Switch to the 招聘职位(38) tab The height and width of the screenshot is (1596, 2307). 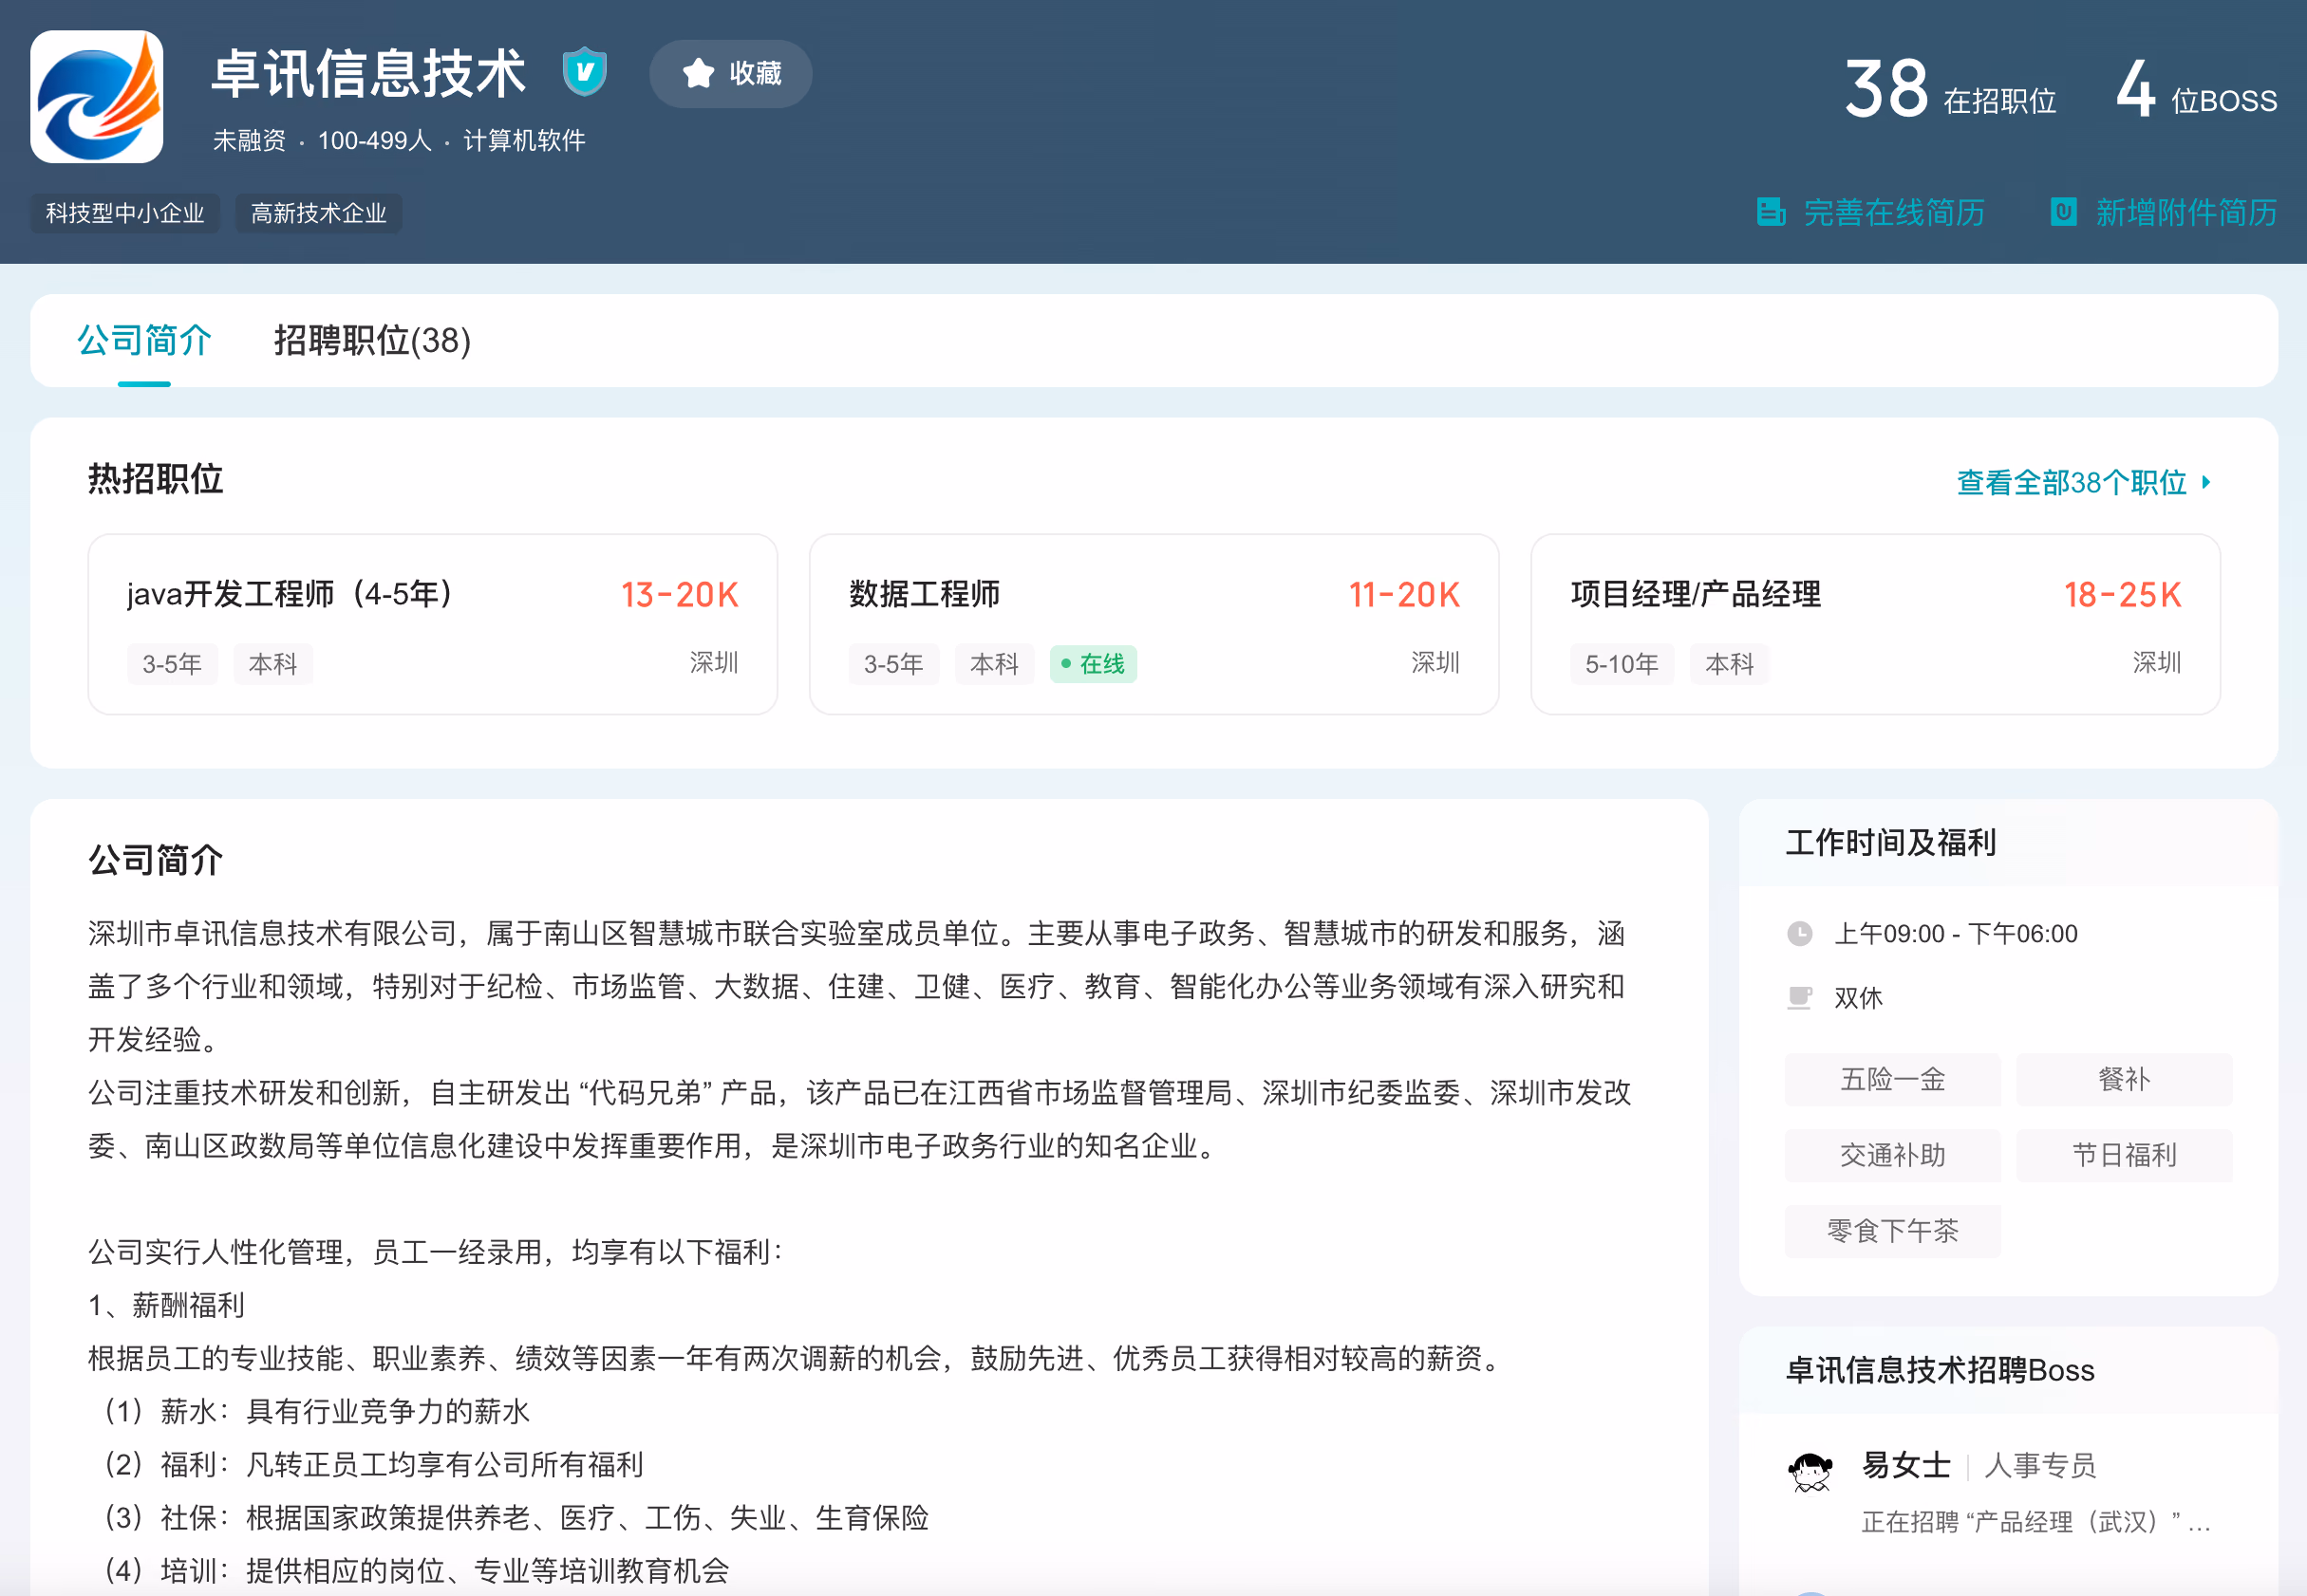pos(372,340)
